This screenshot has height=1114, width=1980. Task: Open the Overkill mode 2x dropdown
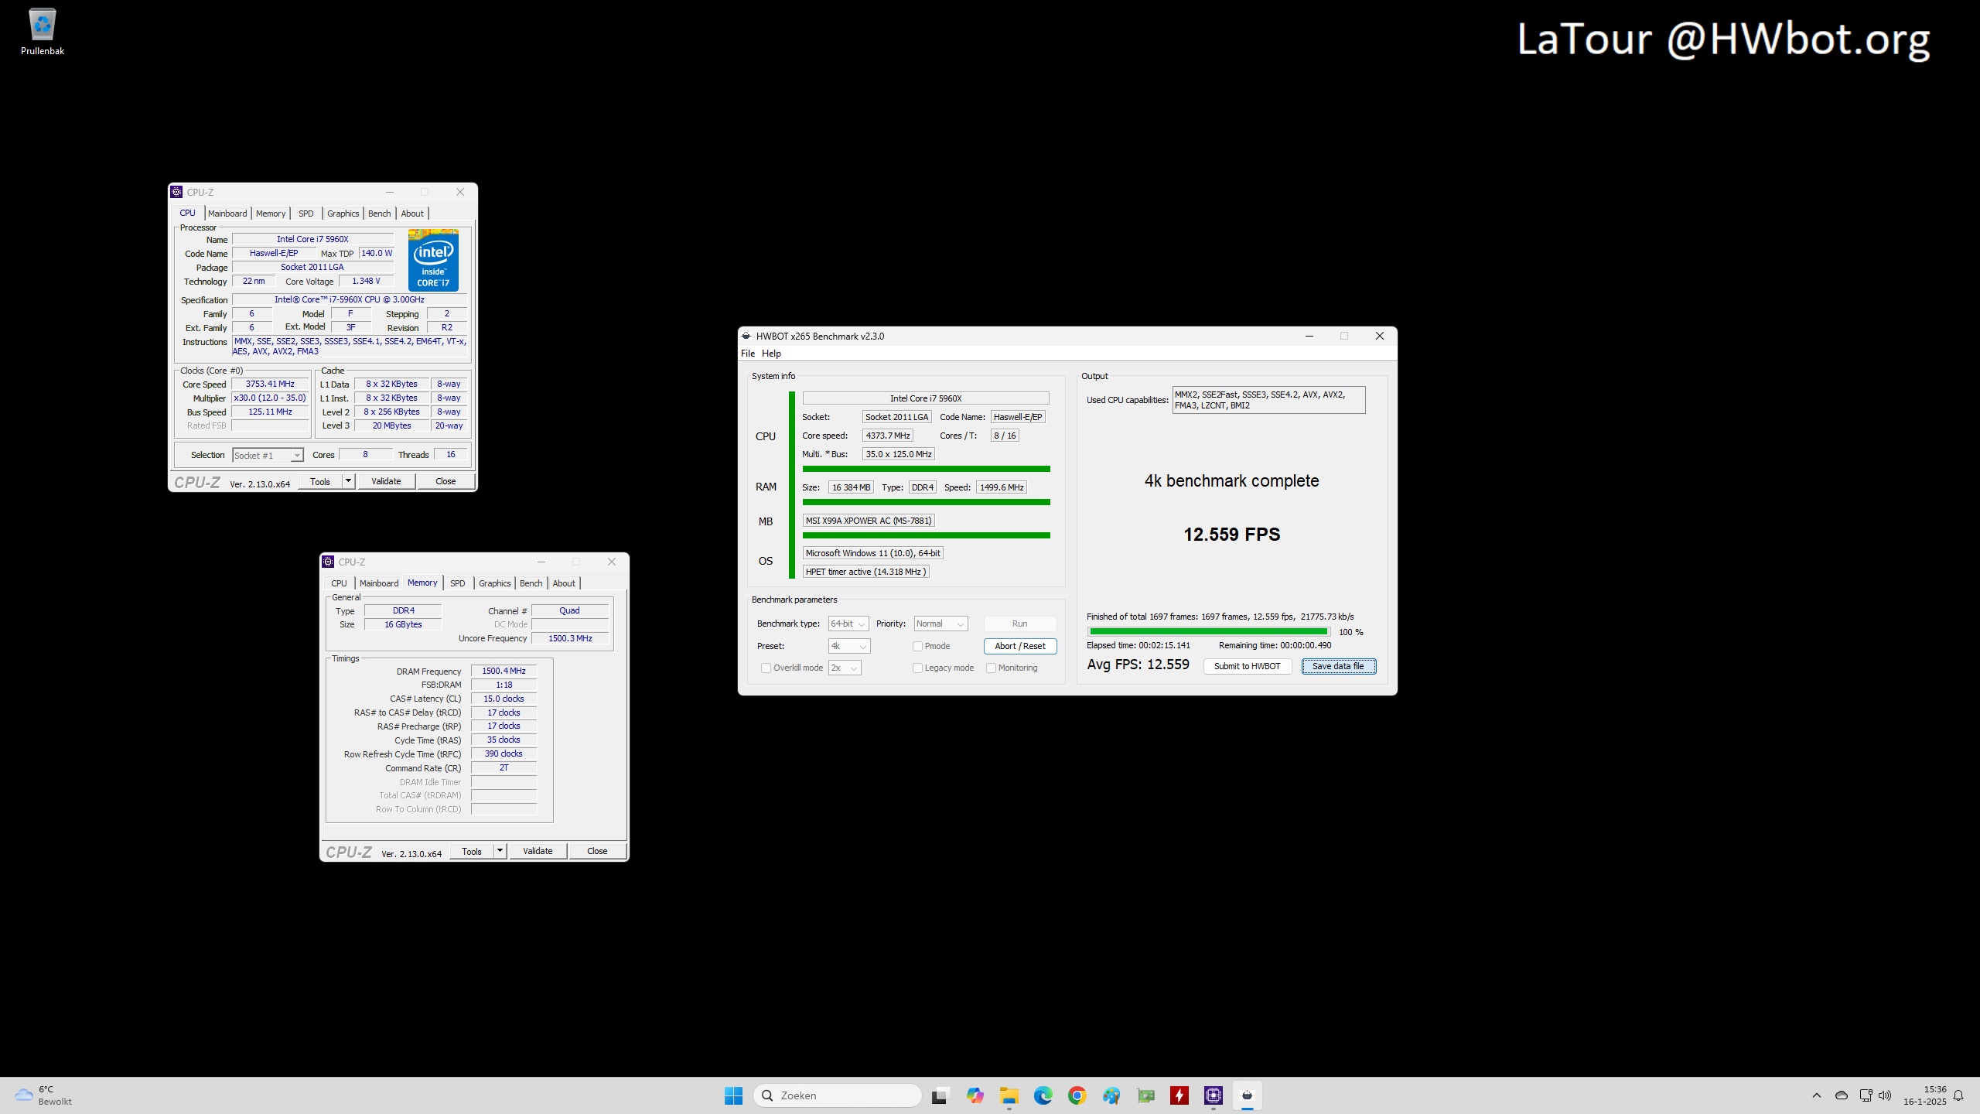[845, 668]
